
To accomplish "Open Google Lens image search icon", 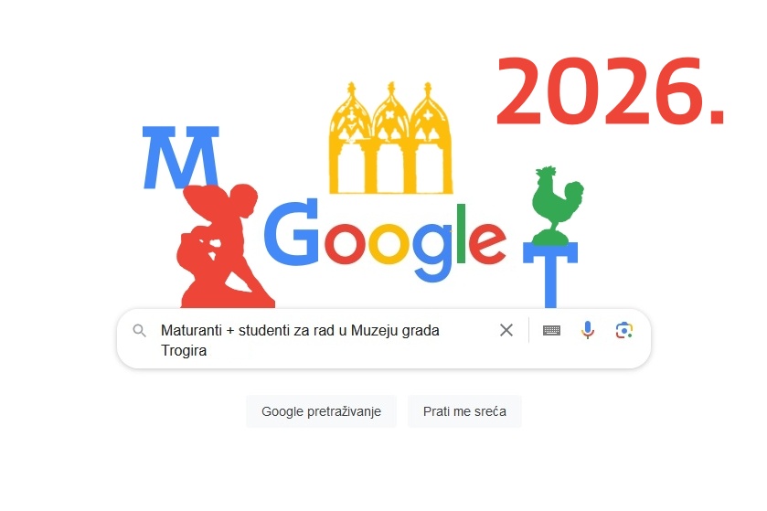I will tap(624, 331).
